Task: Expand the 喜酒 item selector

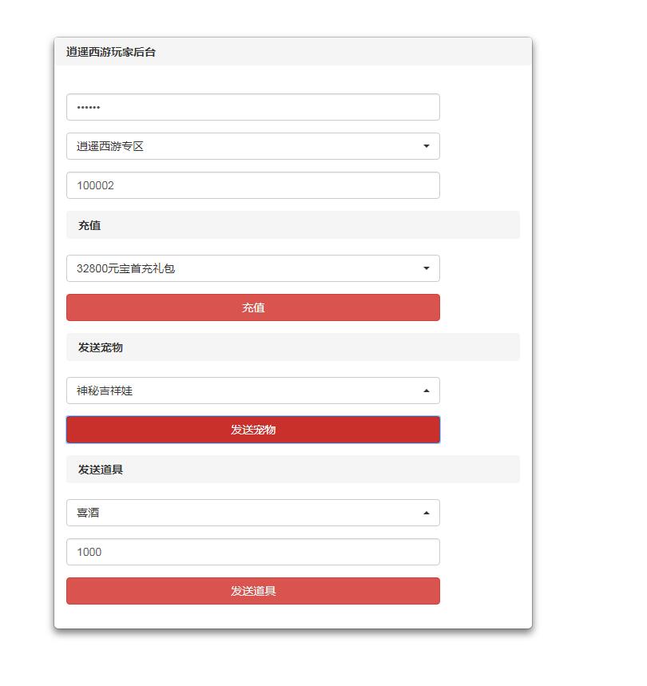Action: [252, 513]
